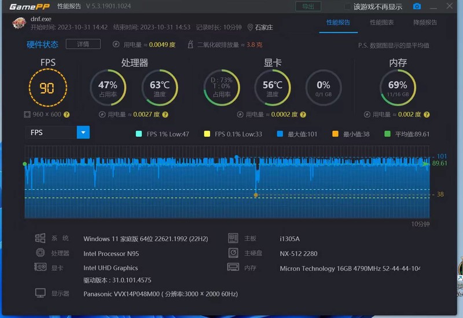Click the help icon next to 0.0049 度 power usage
The width and height of the screenshot is (463, 318).
point(181,44)
